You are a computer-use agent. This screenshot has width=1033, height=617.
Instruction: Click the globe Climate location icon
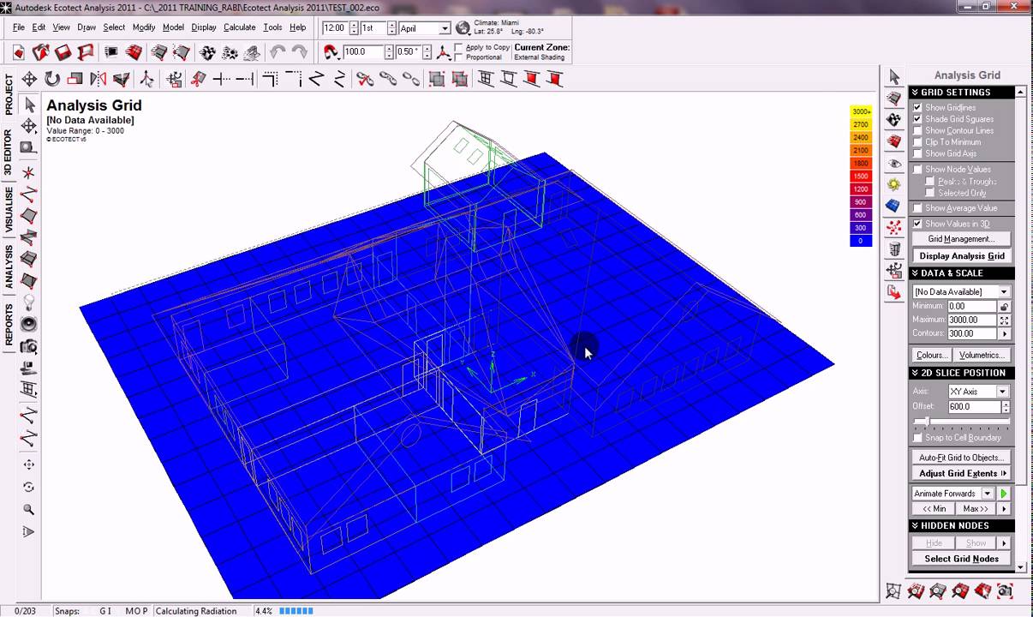(x=463, y=28)
